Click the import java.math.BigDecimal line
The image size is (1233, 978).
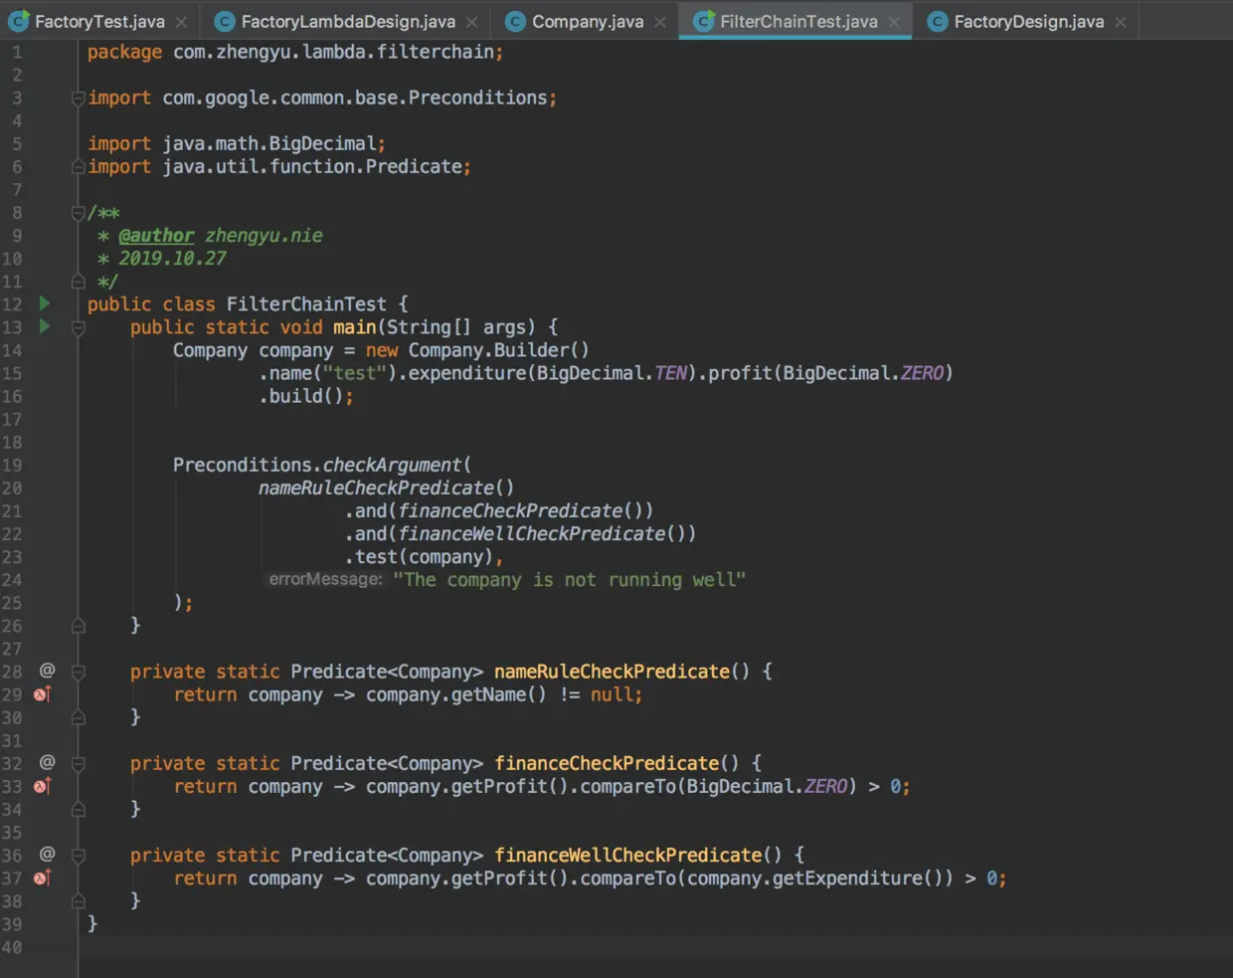click(x=237, y=143)
